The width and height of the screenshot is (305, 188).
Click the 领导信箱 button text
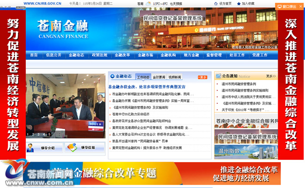tap(88, 148)
